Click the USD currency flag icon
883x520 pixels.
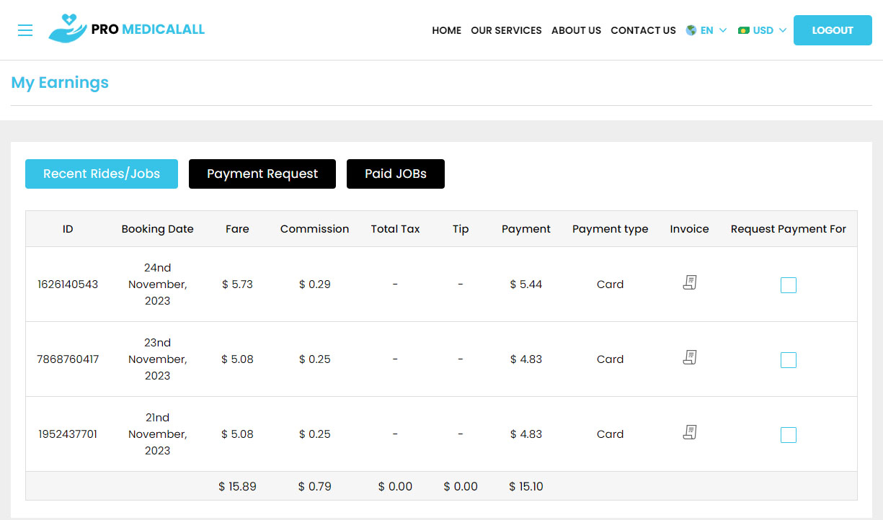[744, 30]
